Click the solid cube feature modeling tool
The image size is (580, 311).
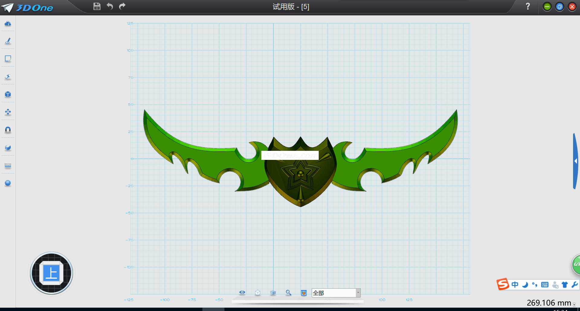click(8, 94)
